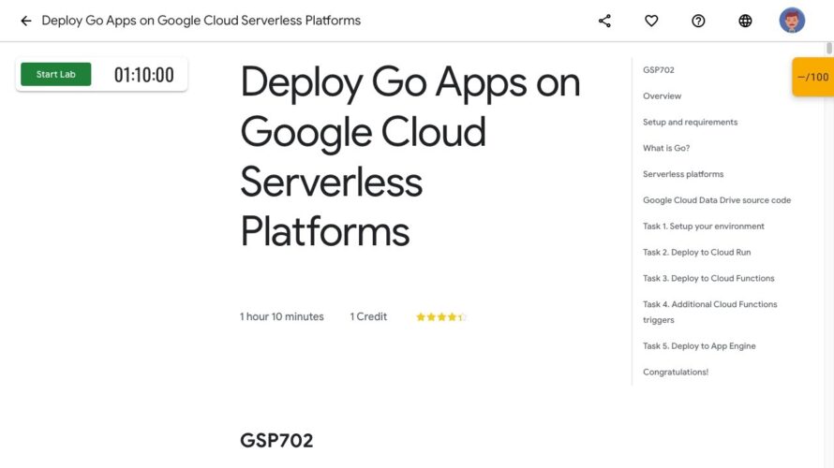Jump to the Congratulations! section
Viewport: 834px width, 468px height.
coord(676,372)
